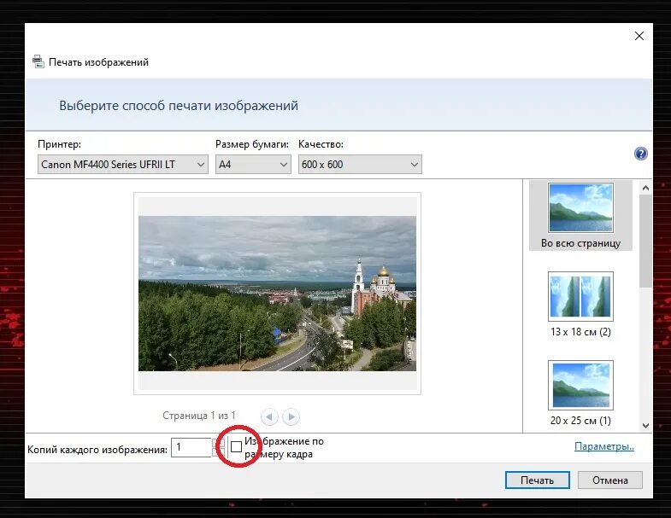Close the print pictures dialog

639,36
